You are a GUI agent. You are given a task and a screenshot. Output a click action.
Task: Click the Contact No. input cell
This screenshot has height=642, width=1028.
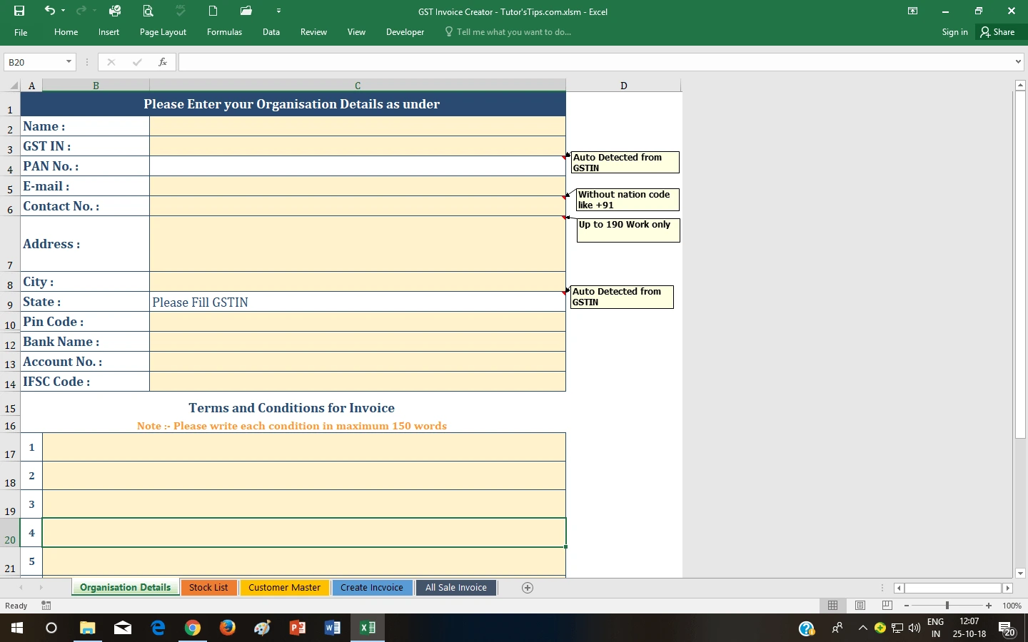(x=357, y=206)
